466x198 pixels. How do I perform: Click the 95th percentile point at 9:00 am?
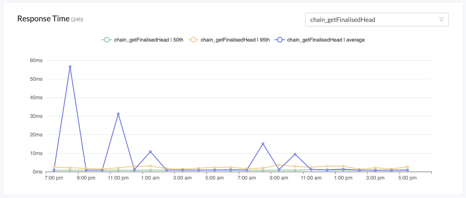tap(279, 165)
